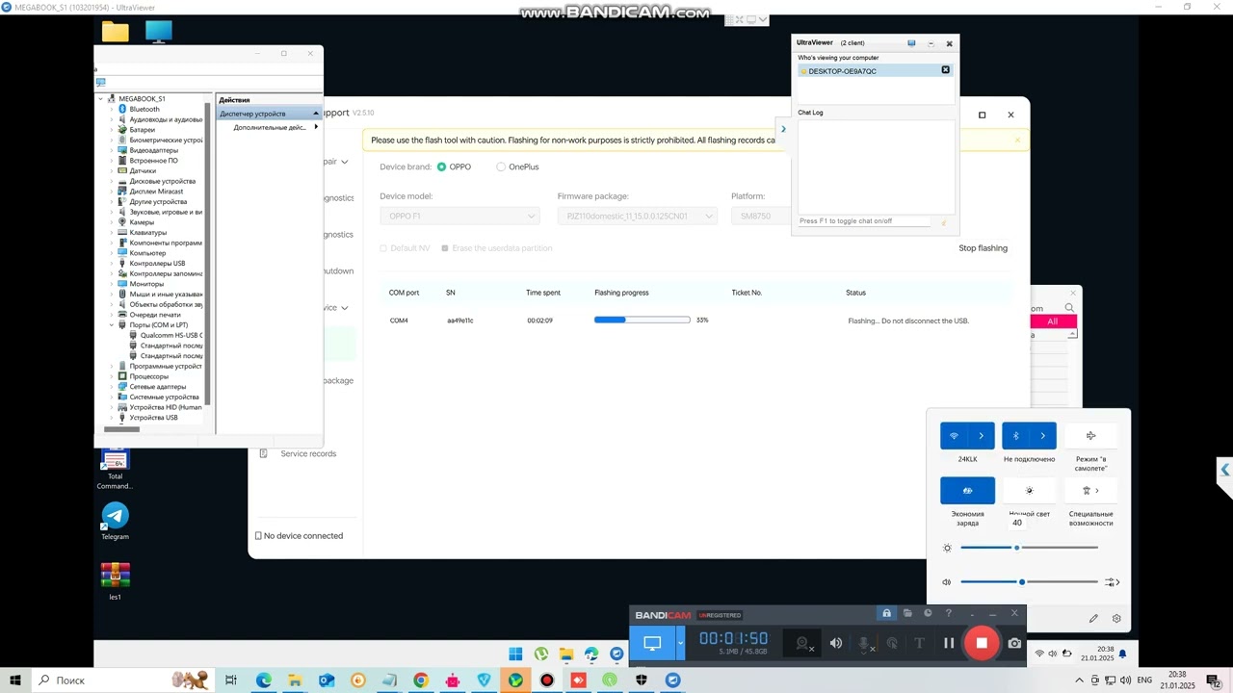Pause the Bandicam recording
The height and width of the screenshot is (693, 1233).
[x=949, y=643]
